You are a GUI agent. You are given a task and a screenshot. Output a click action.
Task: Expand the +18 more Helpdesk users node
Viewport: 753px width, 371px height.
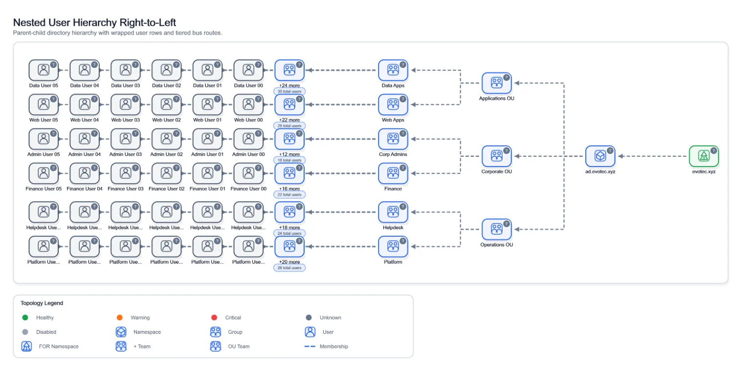coord(289,212)
